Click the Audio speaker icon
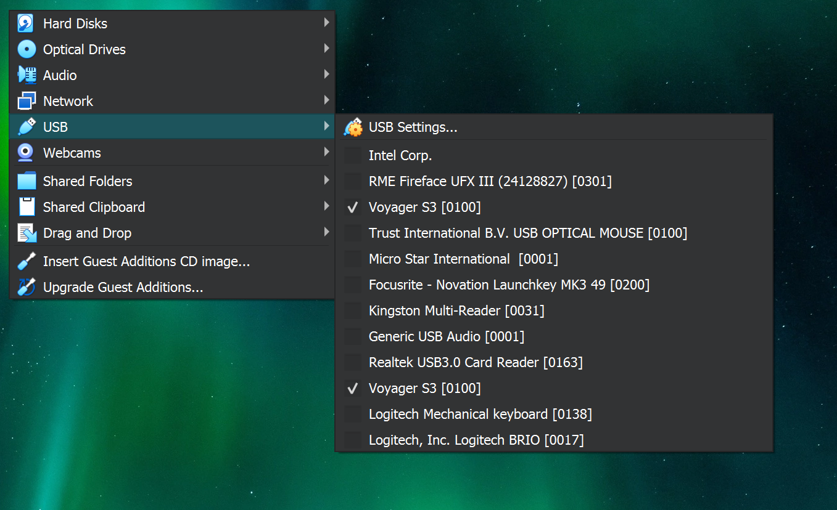This screenshot has height=510, width=837. [x=27, y=75]
